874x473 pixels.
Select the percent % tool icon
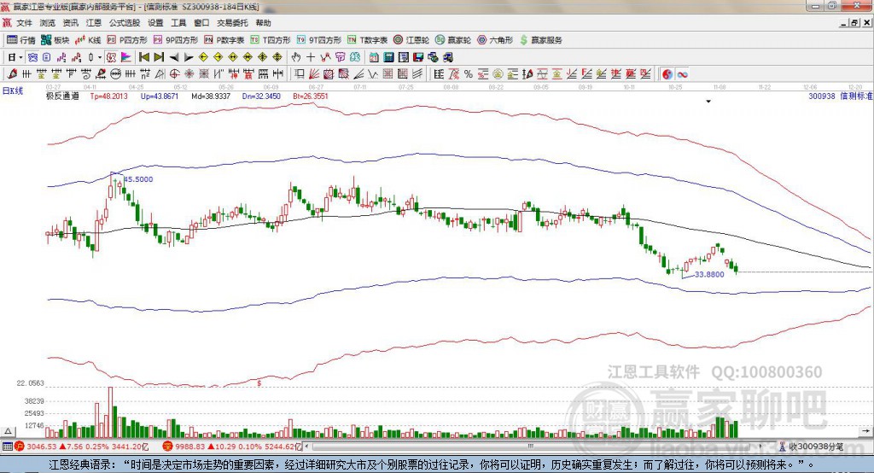tap(469, 73)
